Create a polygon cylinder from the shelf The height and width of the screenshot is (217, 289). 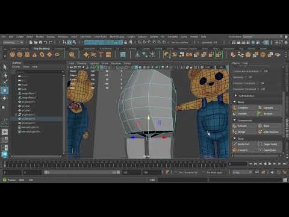pyautogui.click(x=27, y=54)
